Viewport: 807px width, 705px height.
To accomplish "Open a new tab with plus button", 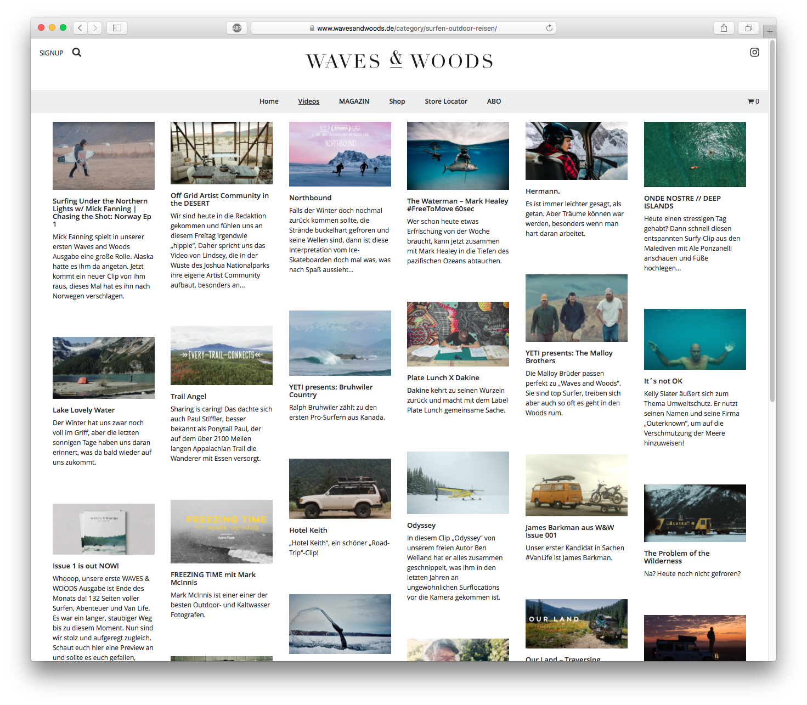I will click(770, 31).
